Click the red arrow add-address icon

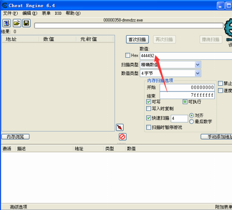pyautogui.click(x=120, y=127)
